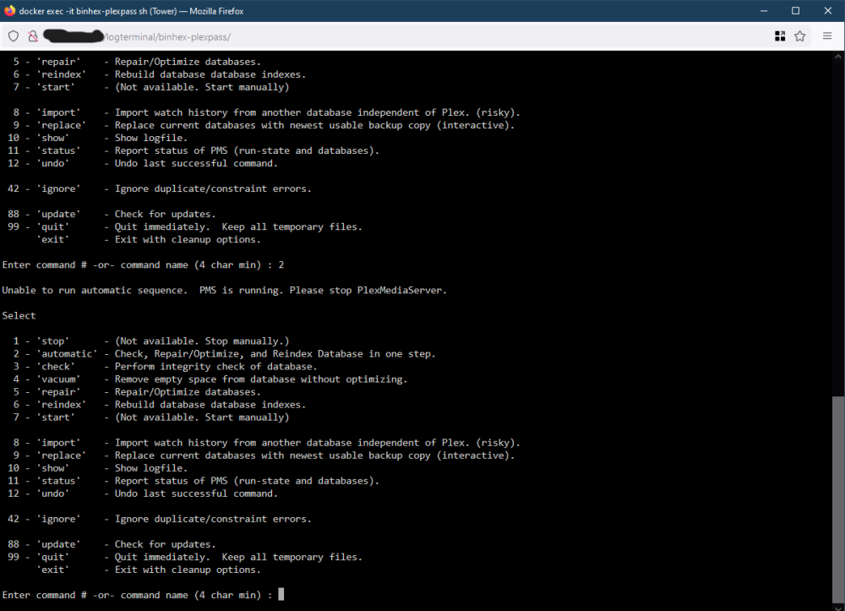Image resolution: width=845 pixels, height=611 pixels.
Task: Click the scrollbar up arrow
Action: click(838, 56)
